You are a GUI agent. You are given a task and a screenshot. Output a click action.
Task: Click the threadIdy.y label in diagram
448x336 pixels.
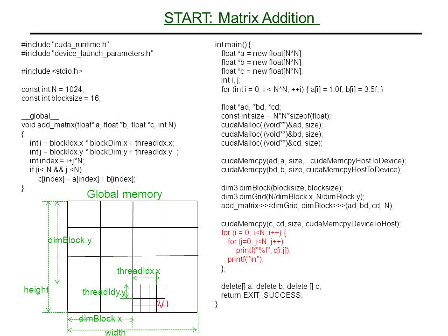104,292
